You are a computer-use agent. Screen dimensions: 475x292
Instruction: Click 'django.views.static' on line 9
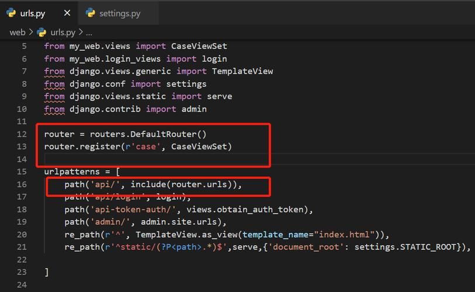tap(117, 96)
